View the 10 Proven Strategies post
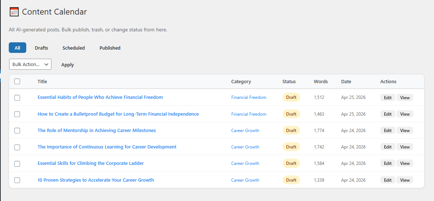The height and width of the screenshot is (201, 434). (405, 180)
